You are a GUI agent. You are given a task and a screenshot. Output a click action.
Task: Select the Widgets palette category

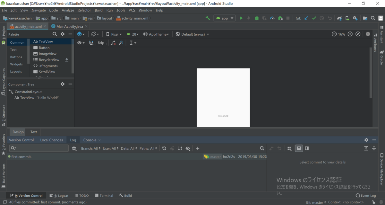click(16, 64)
